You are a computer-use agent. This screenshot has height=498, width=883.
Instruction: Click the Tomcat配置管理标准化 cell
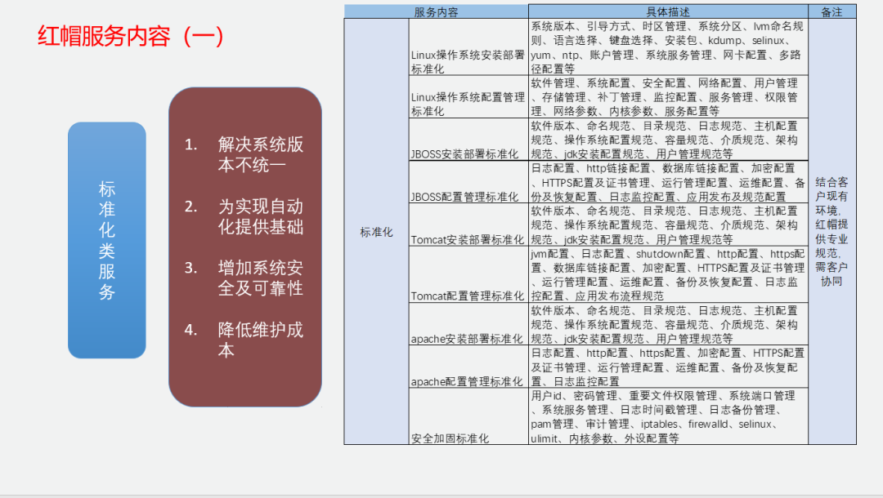point(468,274)
